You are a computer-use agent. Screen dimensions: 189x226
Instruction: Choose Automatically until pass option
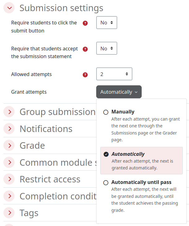point(106,183)
